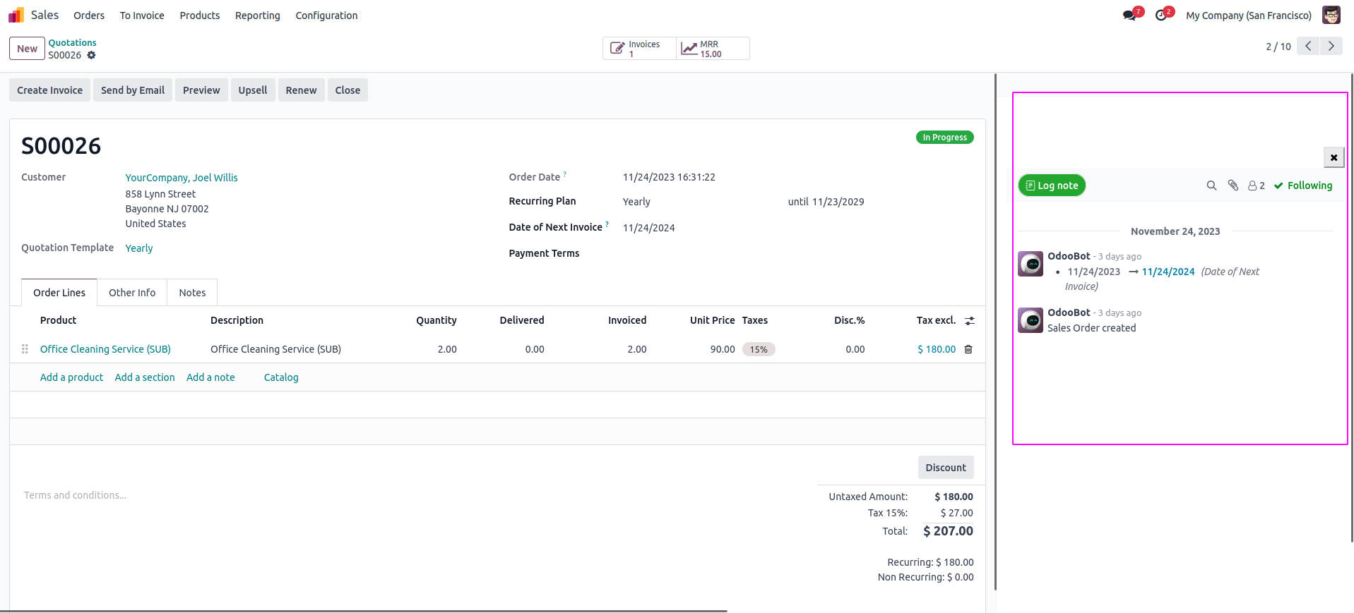
Task: Go to the previous record arrow
Action: coord(1308,46)
